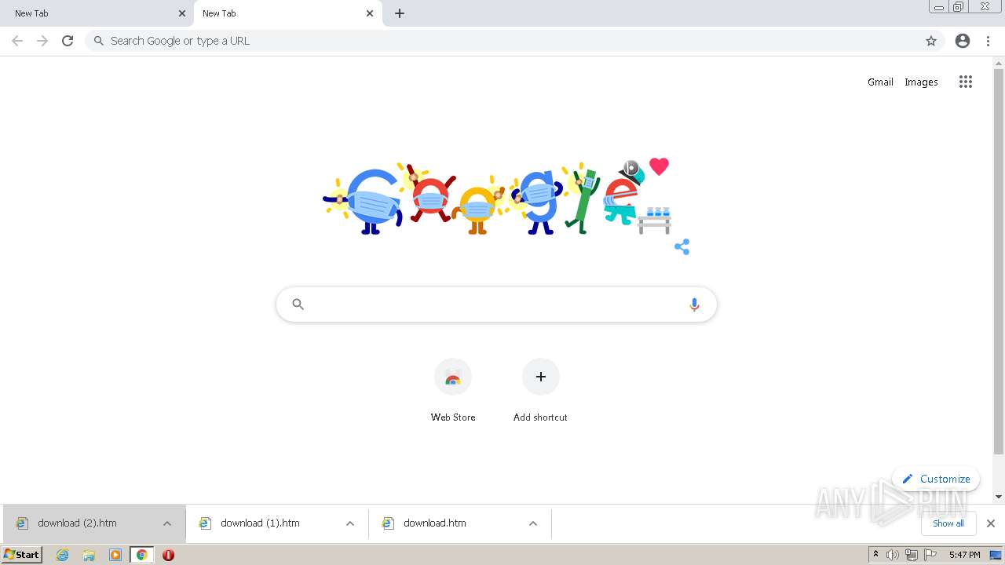Click the page vertical scrollbar

tap(999, 261)
